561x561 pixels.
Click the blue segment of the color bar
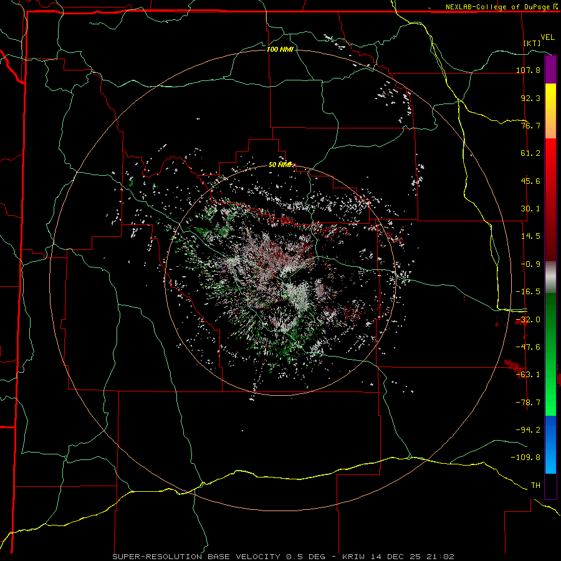pos(550,444)
